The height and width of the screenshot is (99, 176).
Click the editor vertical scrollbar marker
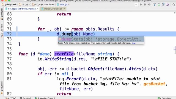click(x=175, y=50)
